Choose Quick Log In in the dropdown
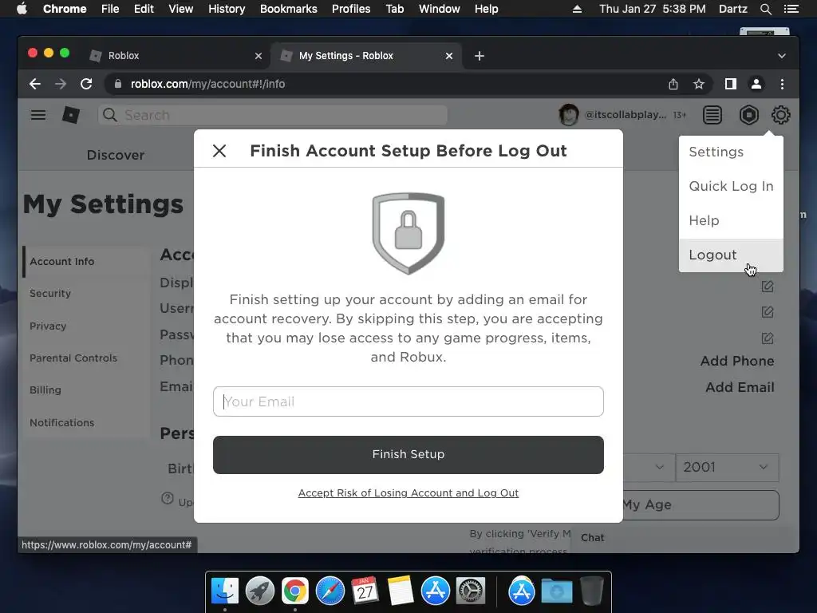The height and width of the screenshot is (613, 817). [731, 186]
